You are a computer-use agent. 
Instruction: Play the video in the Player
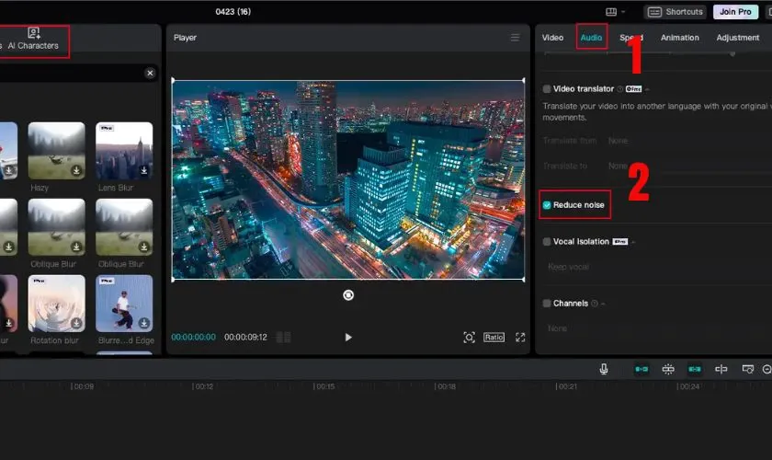(x=348, y=338)
